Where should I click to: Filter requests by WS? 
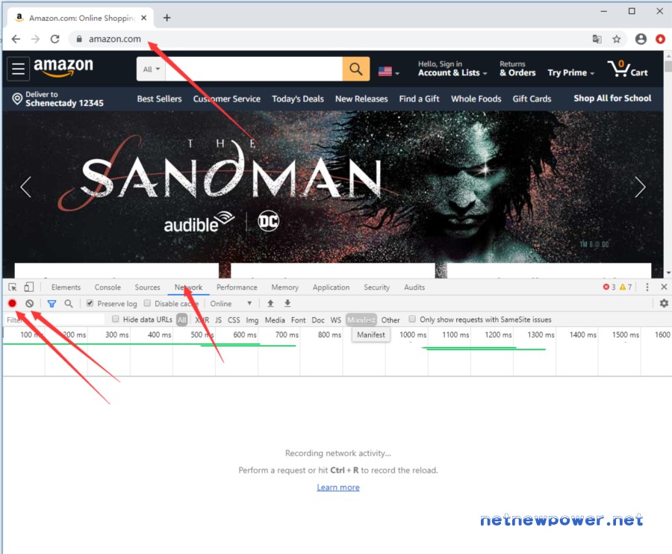click(x=335, y=320)
